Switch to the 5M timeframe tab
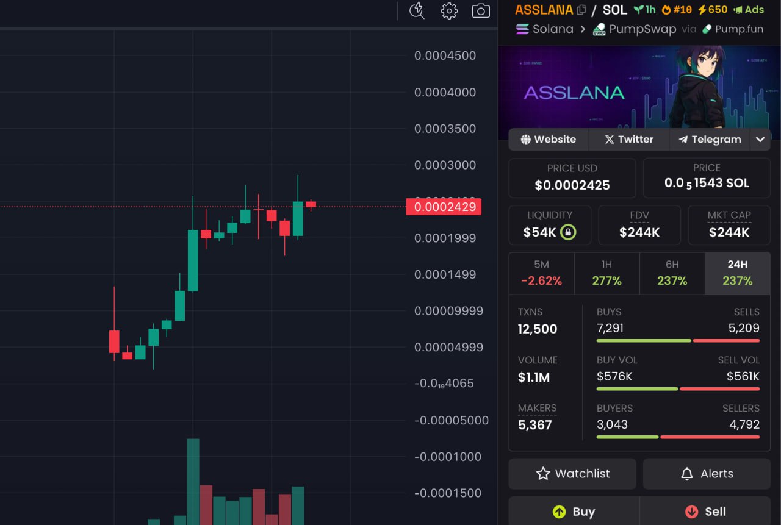Viewport: 781px width, 525px height. point(542,273)
